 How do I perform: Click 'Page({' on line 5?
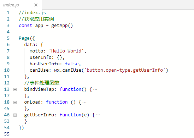click(27, 38)
